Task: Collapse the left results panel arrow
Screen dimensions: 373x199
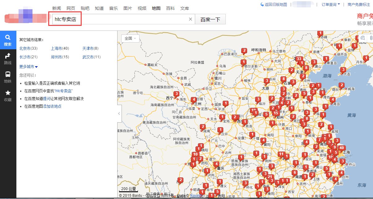Action: (119, 113)
